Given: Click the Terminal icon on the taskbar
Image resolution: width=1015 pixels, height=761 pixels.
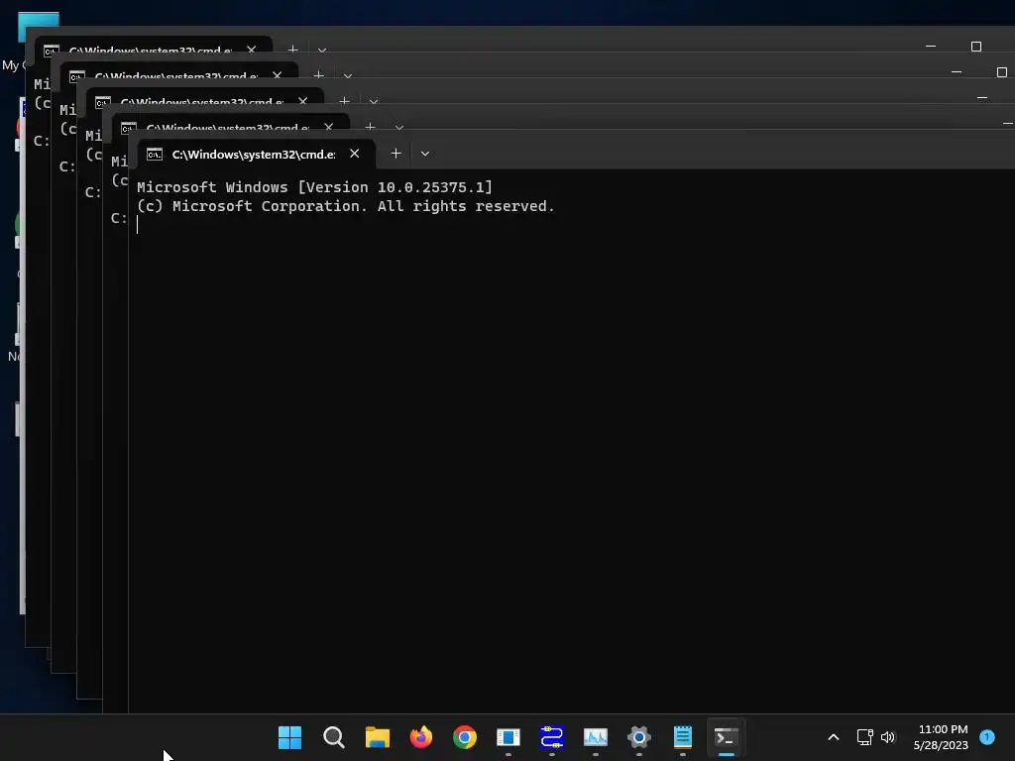Looking at the screenshot, I should 727,737.
